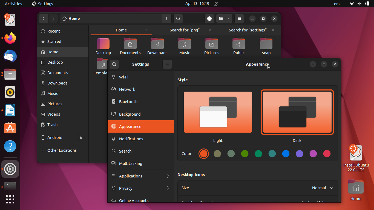Select the orange accent color
The width and height of the screenshot is (374, 210).
click(204, 154)
